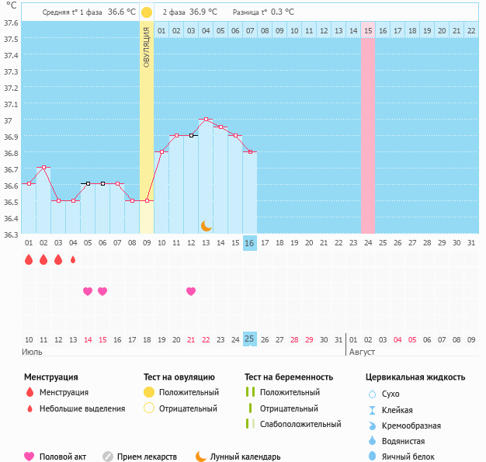Viewport: 486px width, 462px height.
Task: Click the pink heart under cycle day 05
Action: [x=88, y=291]
